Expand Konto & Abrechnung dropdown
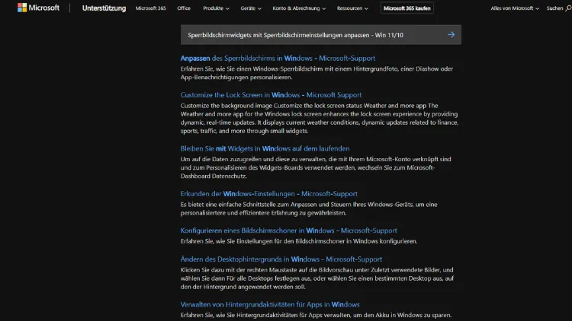This screenshot has width=572, height=321. 299,8
